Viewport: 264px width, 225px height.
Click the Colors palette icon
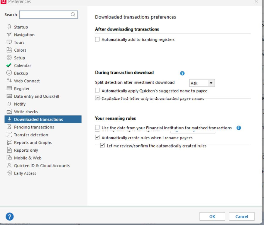pyautogui.click(x=9, y=50)
